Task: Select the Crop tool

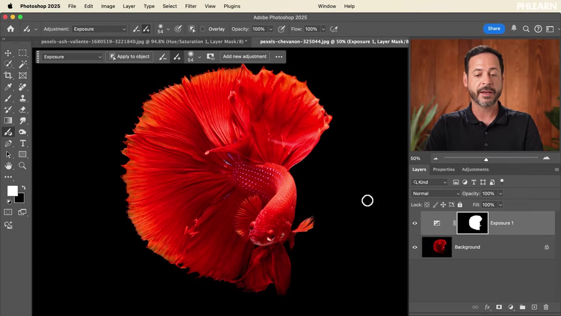Action: click(x=8, y=75)
